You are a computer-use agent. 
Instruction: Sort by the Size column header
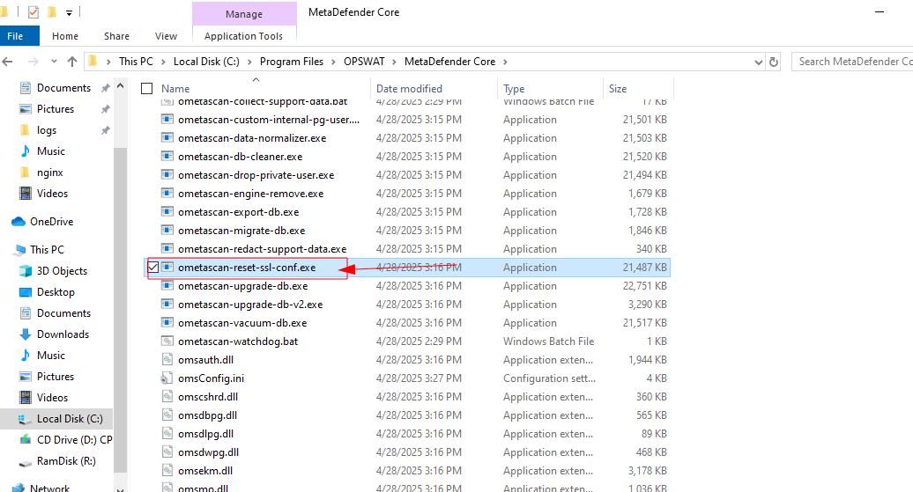618,88
